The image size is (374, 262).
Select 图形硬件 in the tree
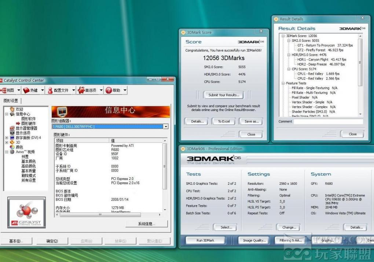click(x=28, y=123)
